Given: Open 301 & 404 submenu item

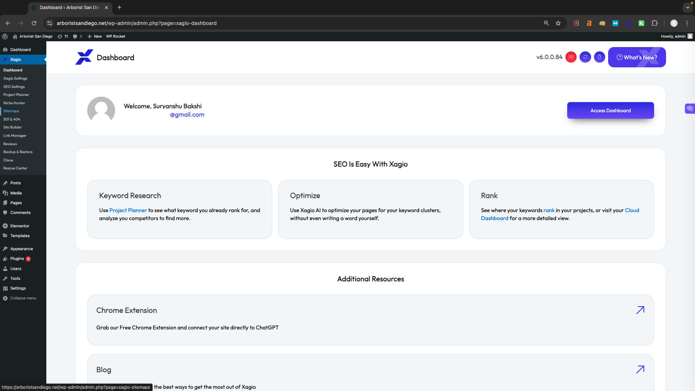Looking at the screenshot, I should click(12, 119).
